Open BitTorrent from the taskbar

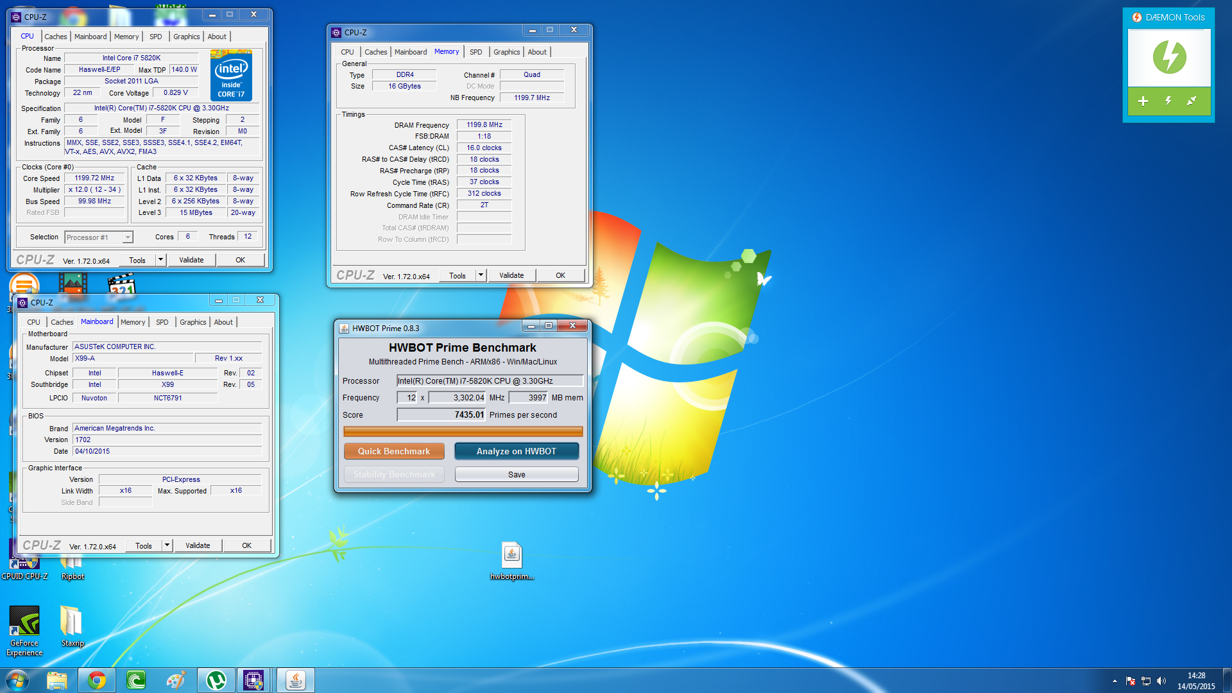point(136,680)
